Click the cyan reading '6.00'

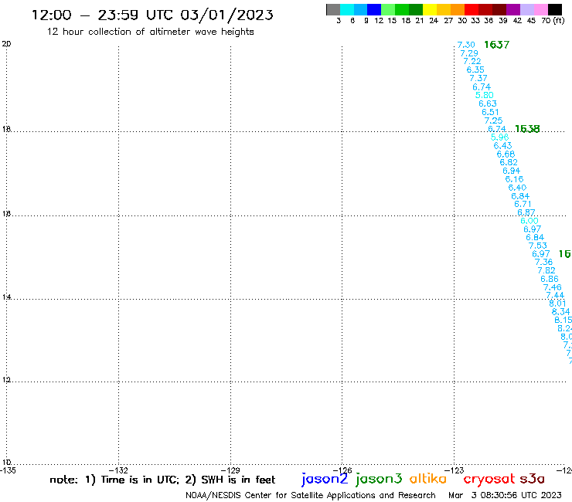pos(529,221)
